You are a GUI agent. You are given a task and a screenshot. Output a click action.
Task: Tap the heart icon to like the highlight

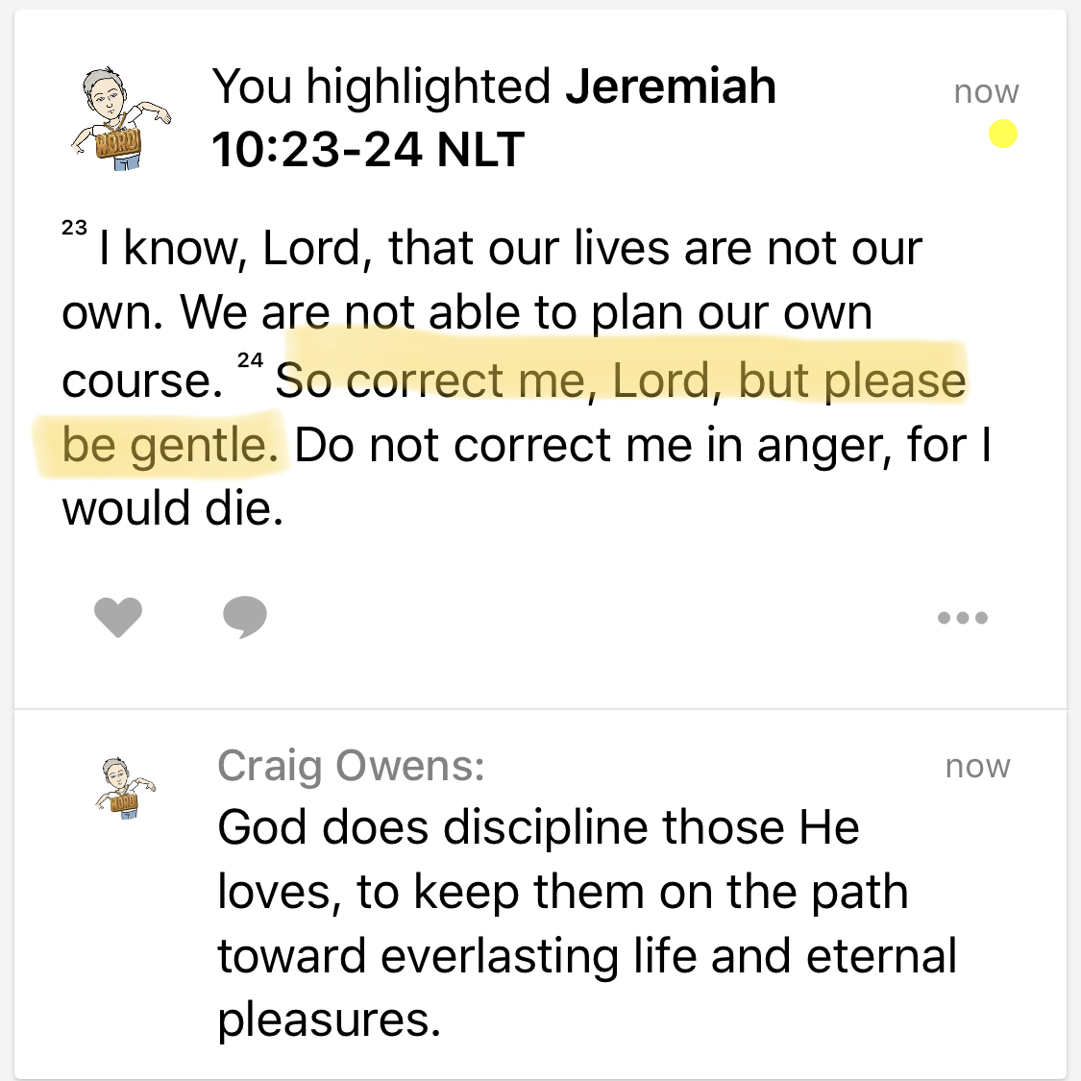pyautogui.click(x=118, y=617)
